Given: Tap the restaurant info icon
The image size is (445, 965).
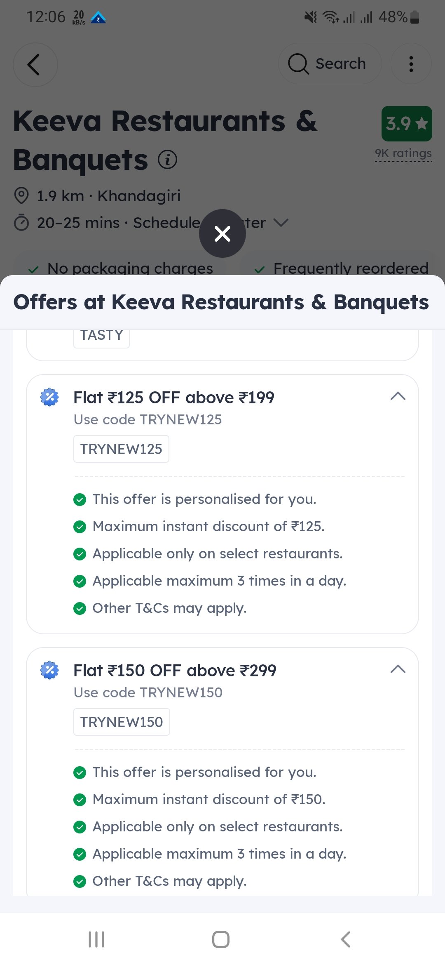Looking at the screenshot, I should click(168, 160).
